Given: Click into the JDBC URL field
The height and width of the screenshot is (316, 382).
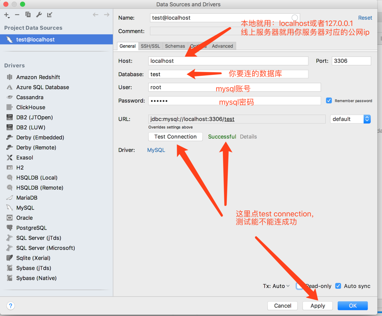Looking at the screenshot, I should tap(237, 119).
